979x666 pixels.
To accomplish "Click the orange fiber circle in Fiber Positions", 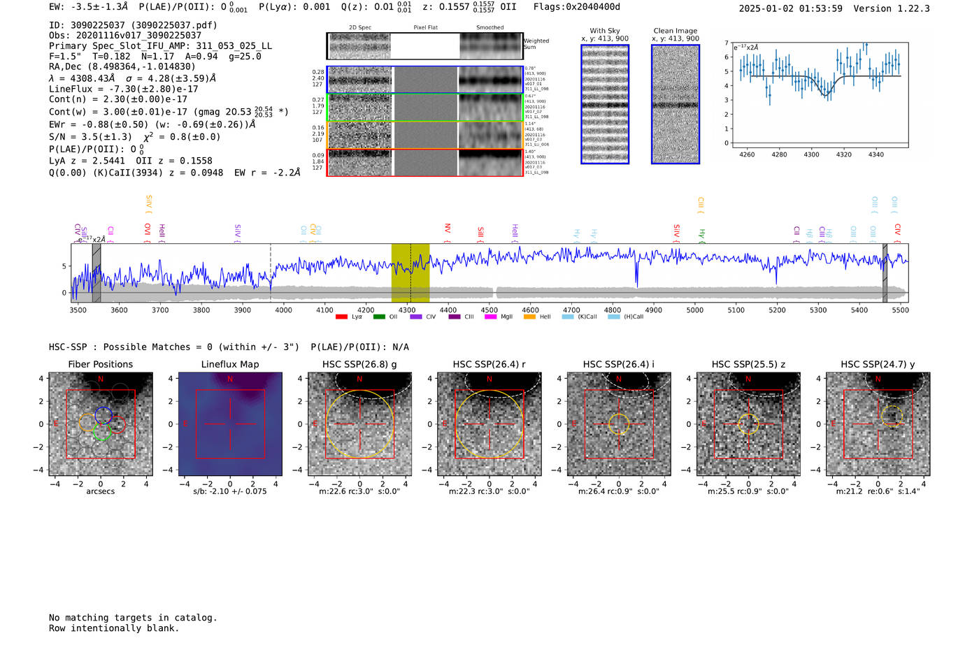I will (87, 422).
